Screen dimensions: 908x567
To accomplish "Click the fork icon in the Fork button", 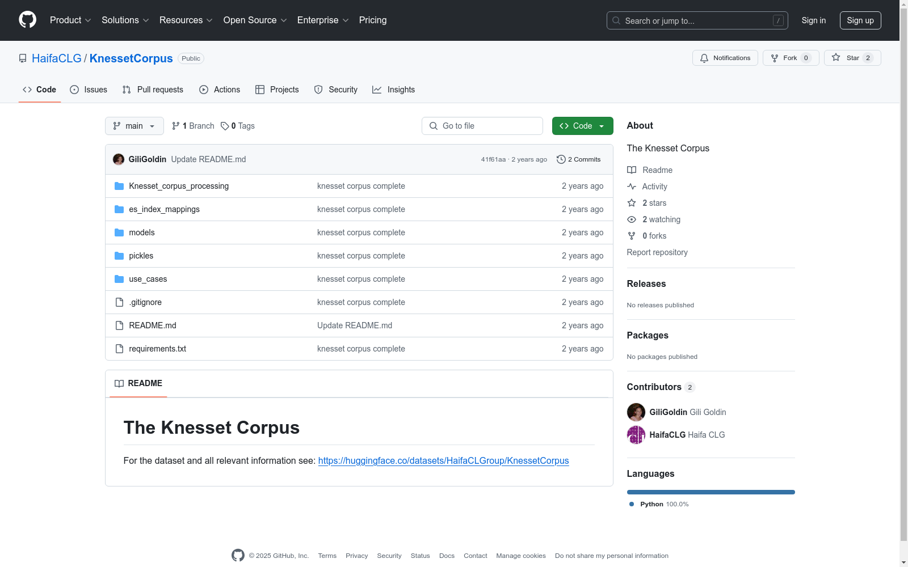I will [x=775, y=58].
